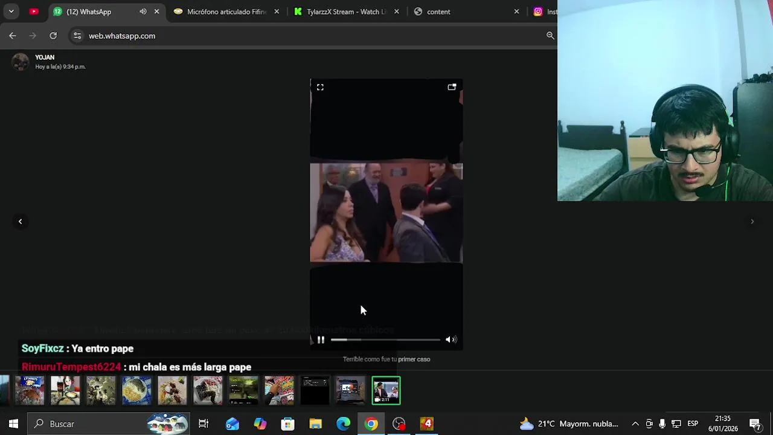The height and width of the screenshot is (435, 773).
Task: Change input language ESP
Action: pyautogui.click(x=693, y=424)
